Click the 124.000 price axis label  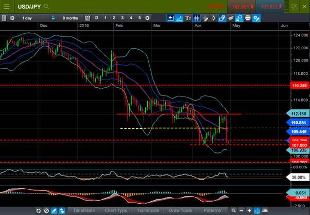301,35
